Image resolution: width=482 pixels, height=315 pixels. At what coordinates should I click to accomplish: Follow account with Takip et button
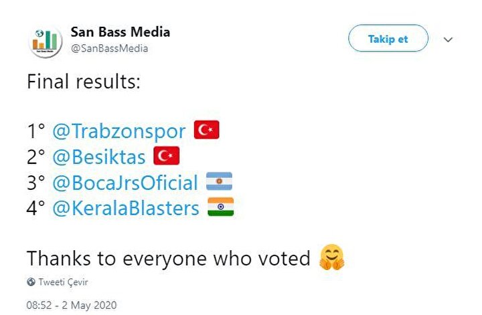coord(388,38)
